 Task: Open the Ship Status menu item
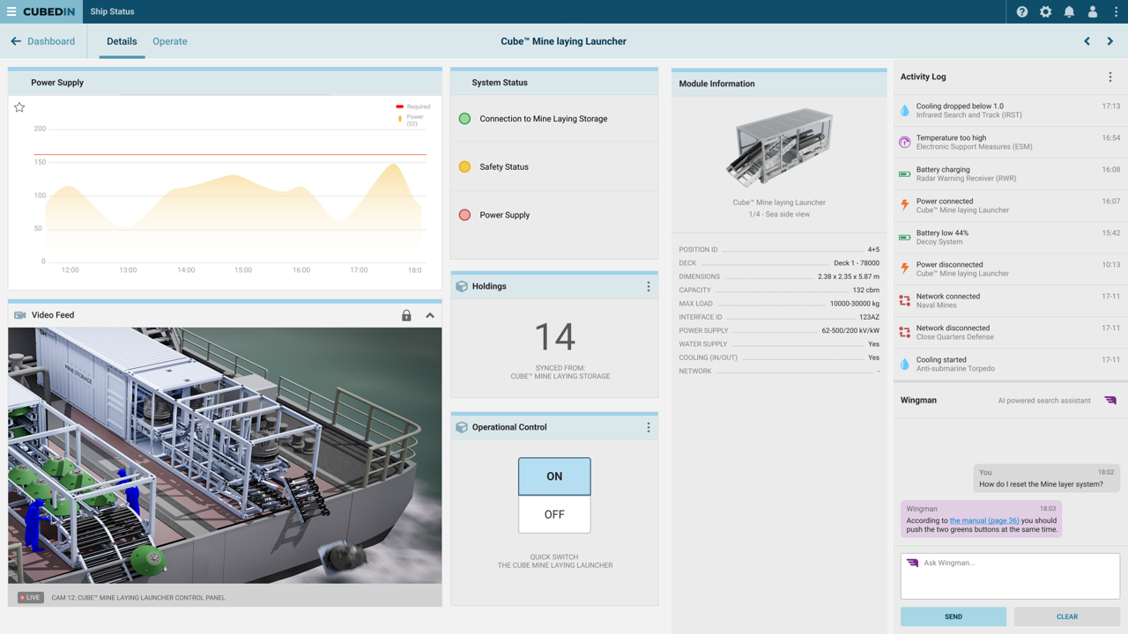[111, 11]
